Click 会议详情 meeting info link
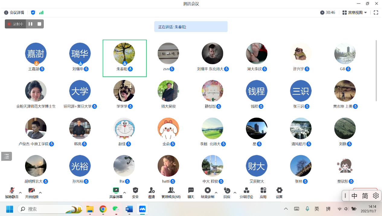382x216 pixels. (14, 13)
